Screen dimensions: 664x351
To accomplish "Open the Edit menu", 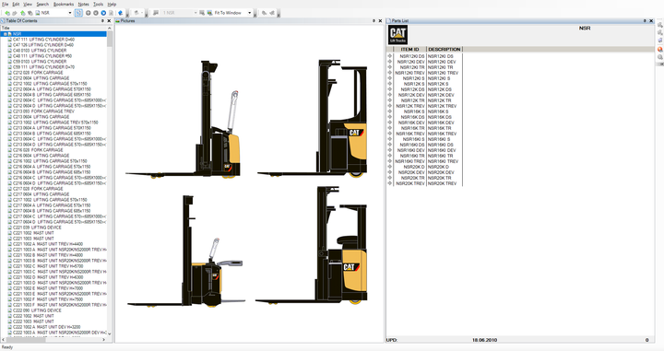I will point(16,5).
